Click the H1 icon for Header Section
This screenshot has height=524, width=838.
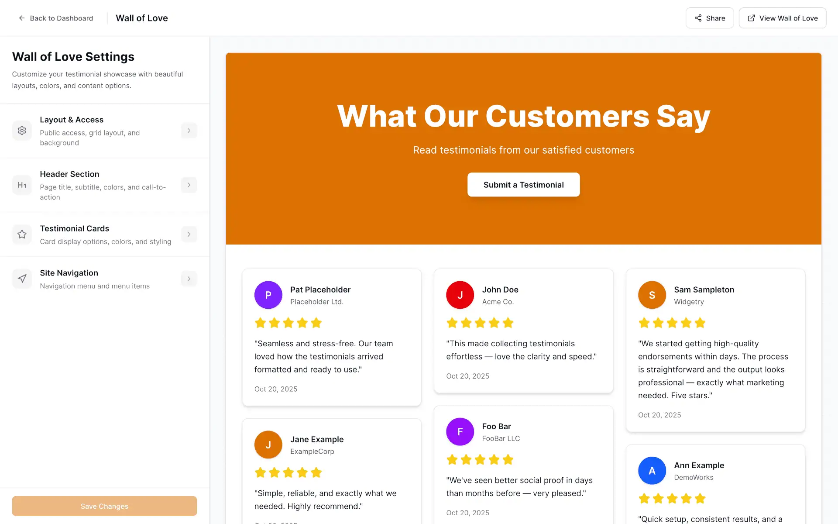coord(22,185)
